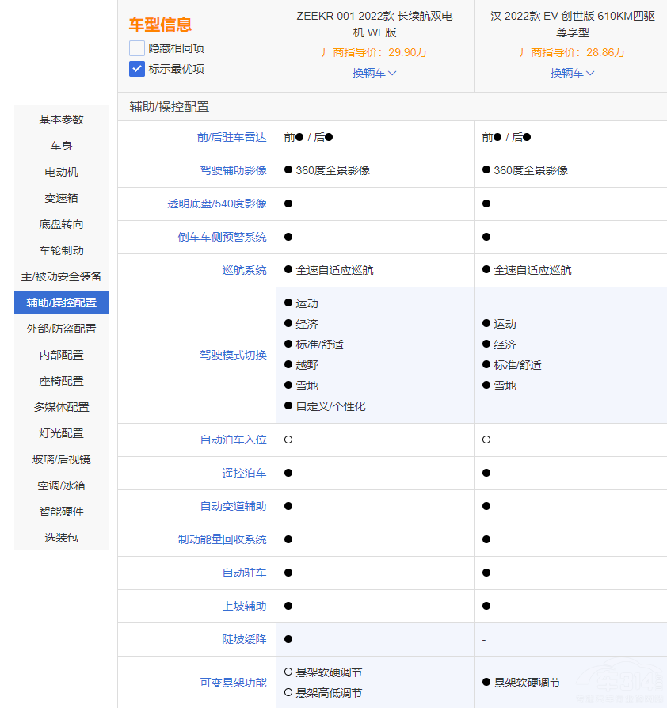667x708 pixels.
Task: Open the 巡航系统 parameter link
Action: tap(244, 270)
